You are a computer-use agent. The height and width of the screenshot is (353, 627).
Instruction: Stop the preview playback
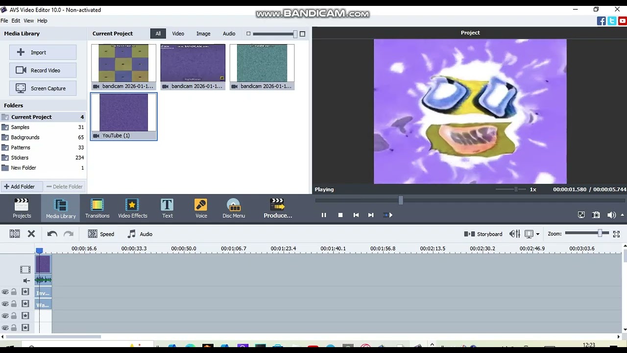click(x=340, y=215)
